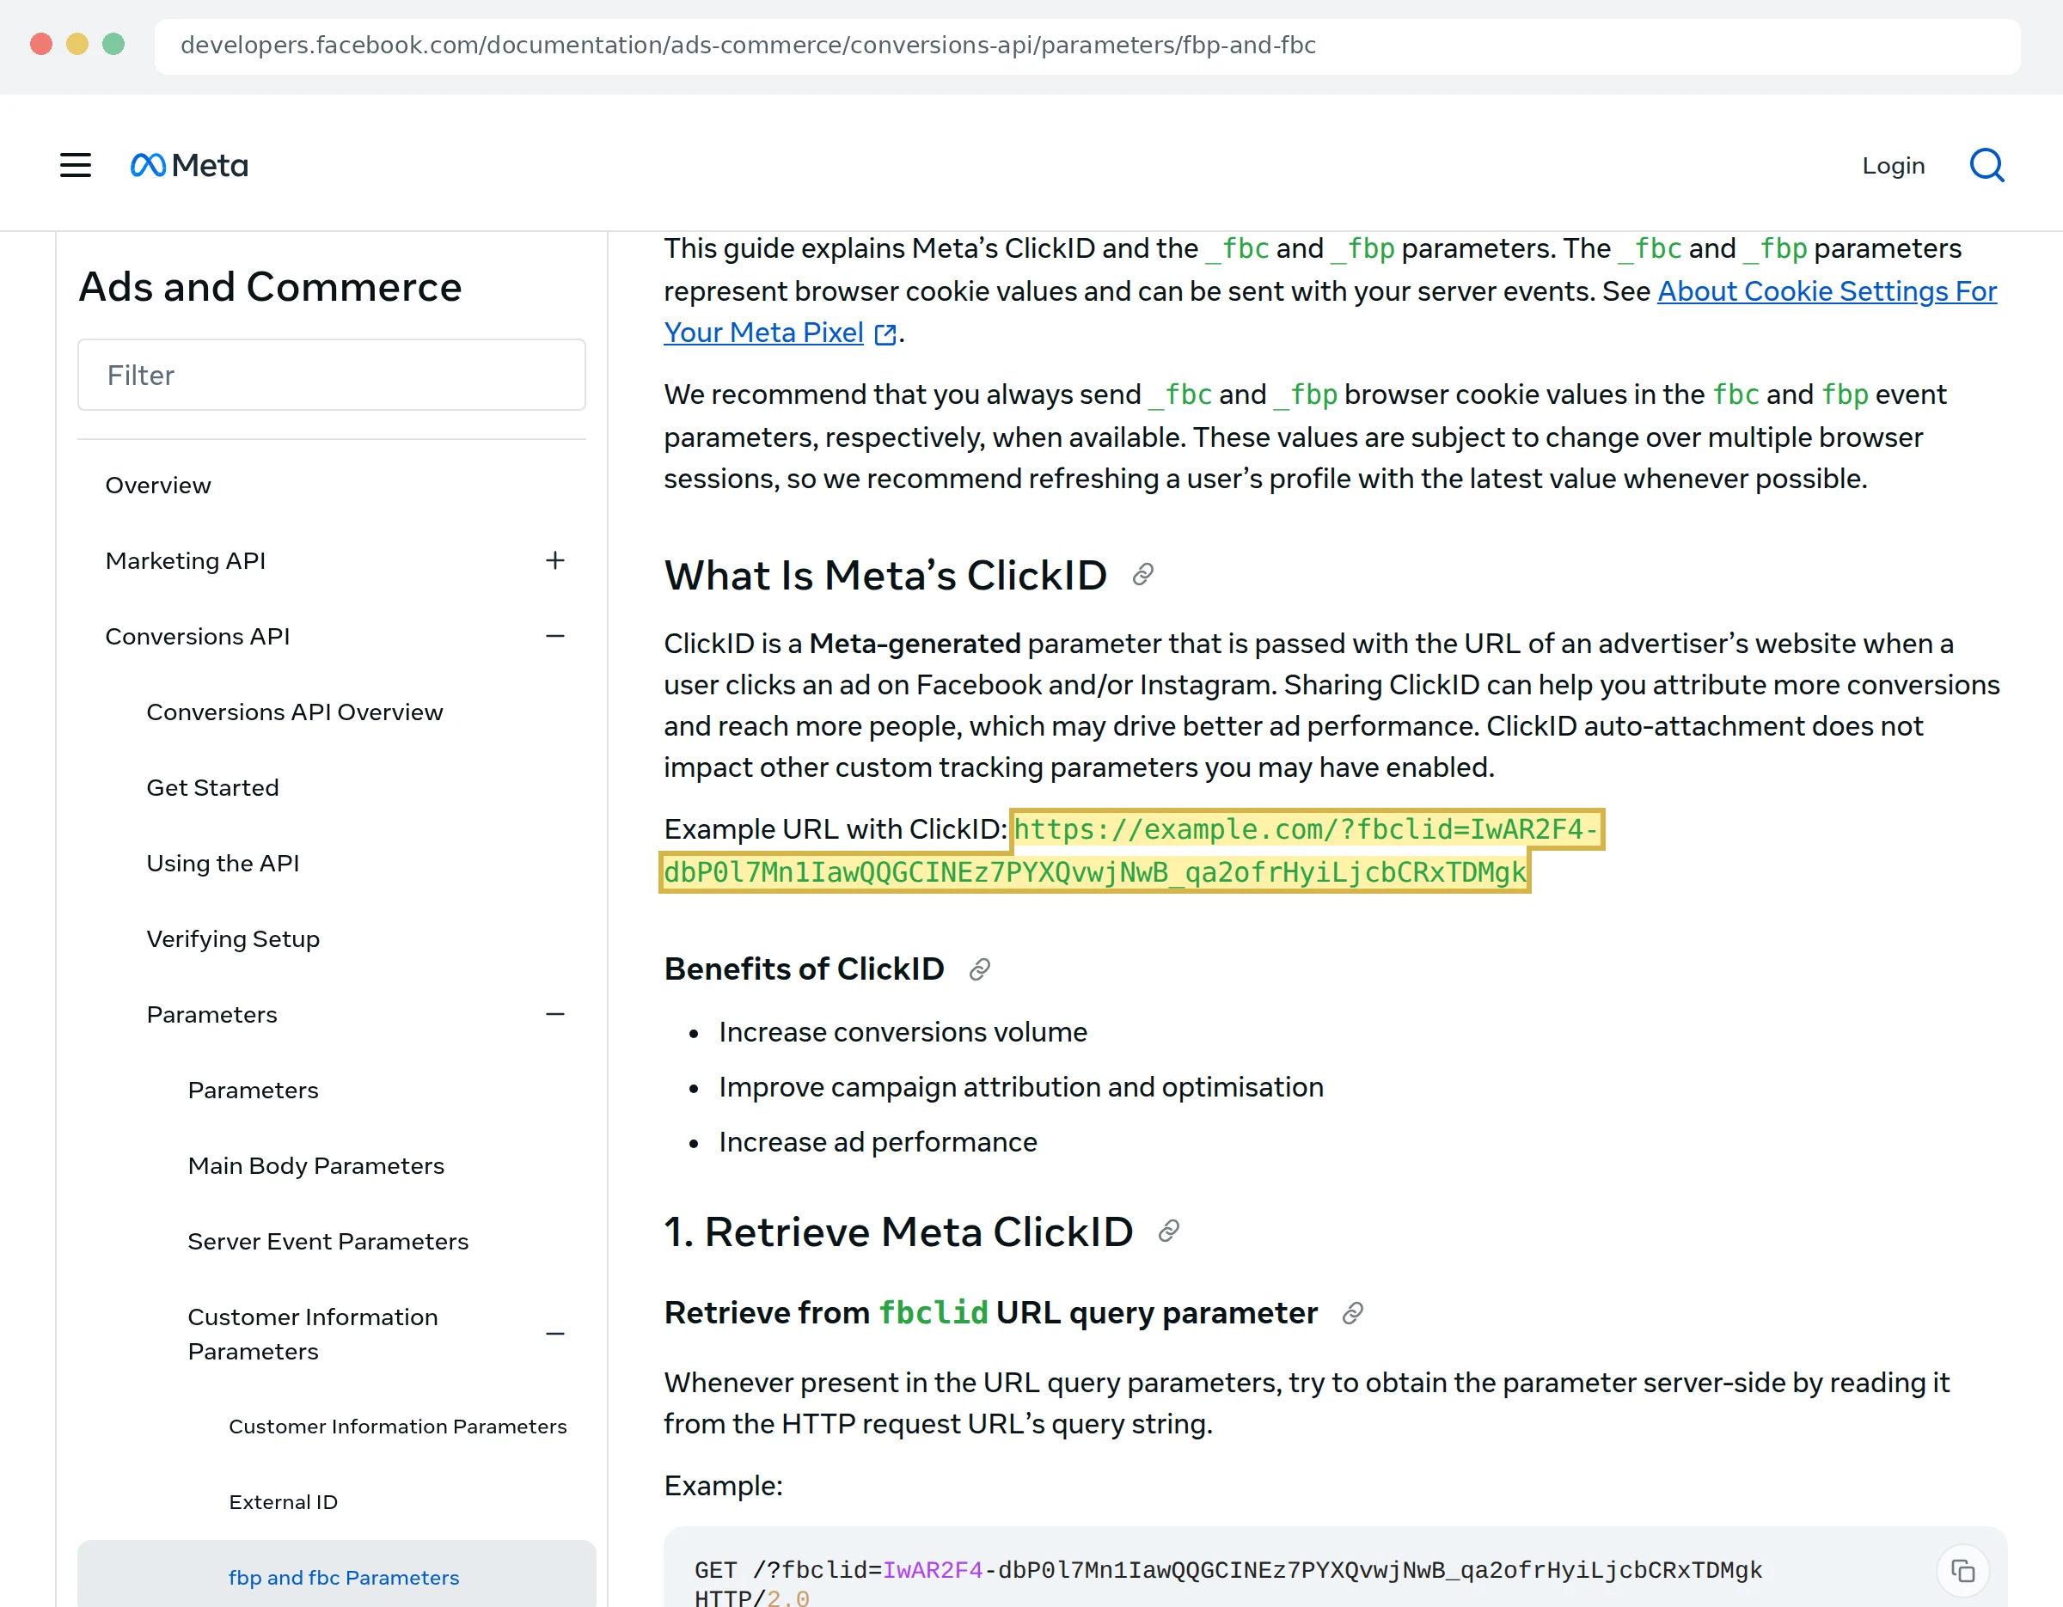Image resolution: width=2063 pixels, height=1607 pixels.
Task: Go to Conversions API Overview page
Action: point(295,712)
